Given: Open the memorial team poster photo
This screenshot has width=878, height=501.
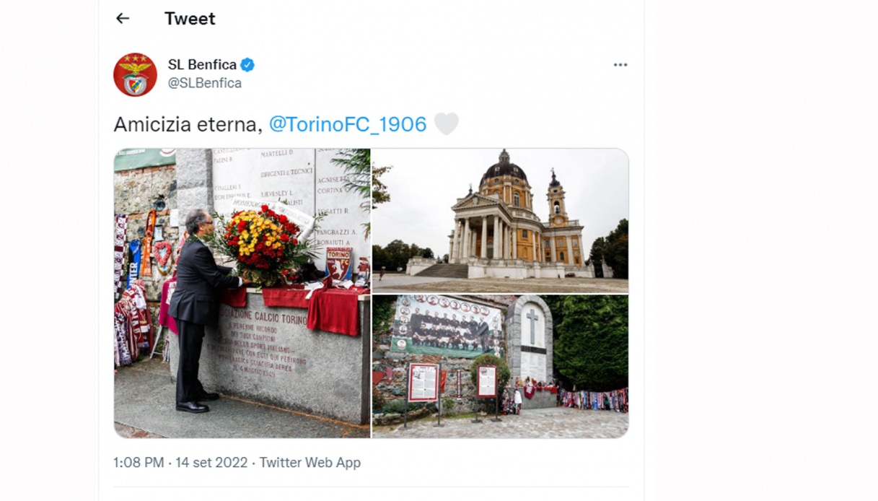Looking at the screenshot, I should [500, 367].
